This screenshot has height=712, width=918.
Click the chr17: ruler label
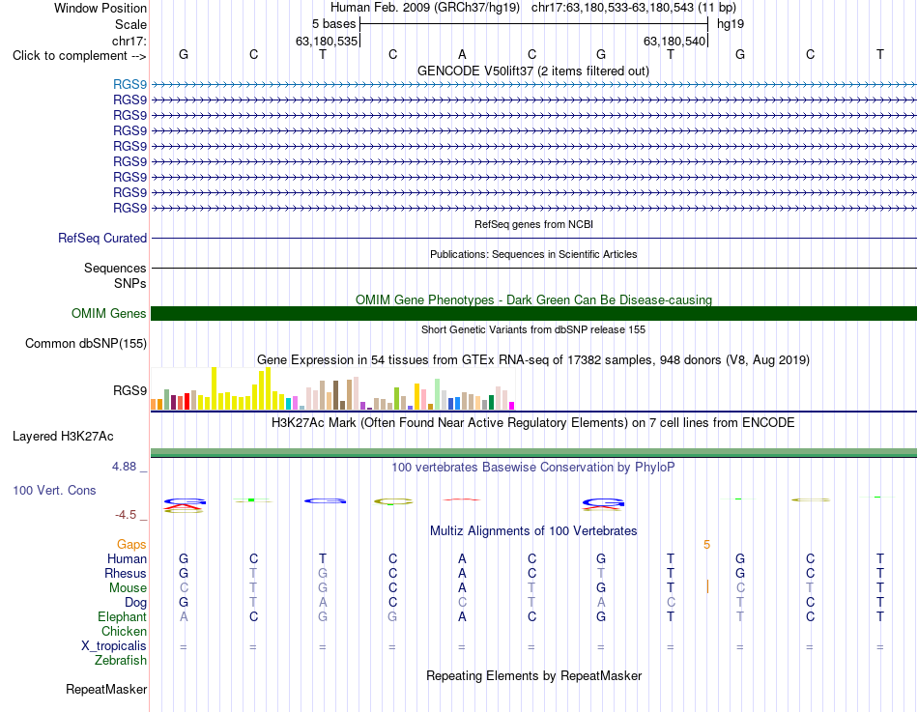129,41
